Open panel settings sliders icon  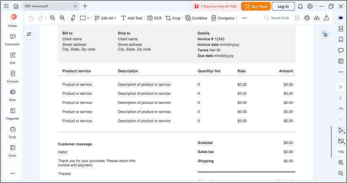coord(29,34)
